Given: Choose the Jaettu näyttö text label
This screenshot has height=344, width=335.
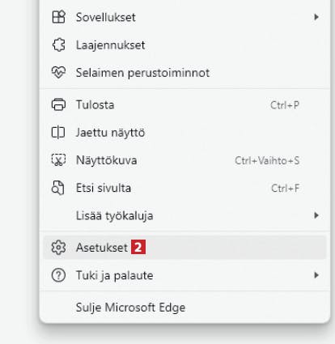Looking at the screenshot, I should [110, 133].
